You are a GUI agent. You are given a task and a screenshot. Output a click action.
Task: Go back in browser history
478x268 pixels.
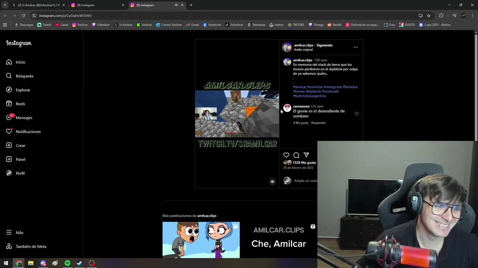(x=5, y=16)
